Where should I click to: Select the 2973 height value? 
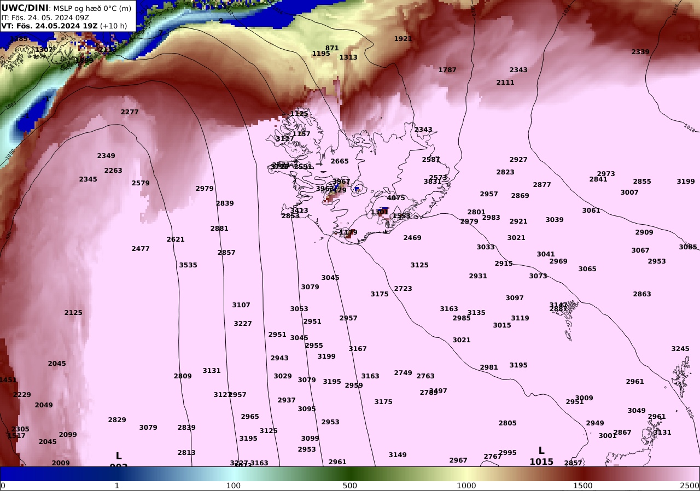(606, 174)
